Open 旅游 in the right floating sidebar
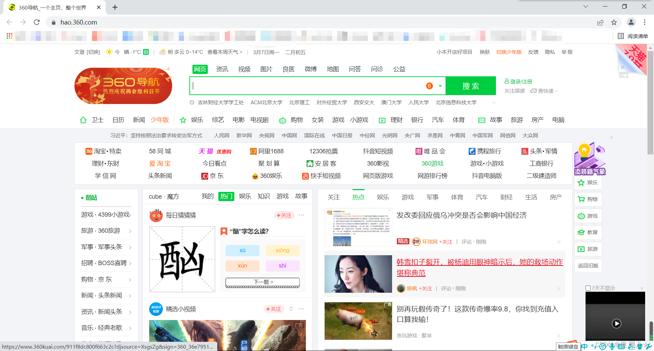This screenshot has height=351, width=654. [x=588, y=249]
